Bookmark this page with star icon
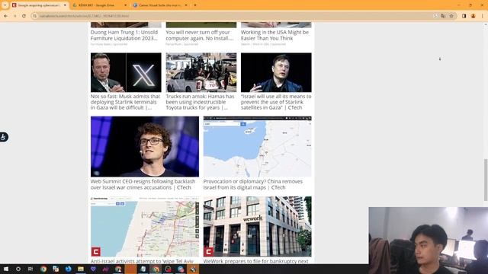Image resolution: width=488 pixels, height=274 pixels. (451, 16)
